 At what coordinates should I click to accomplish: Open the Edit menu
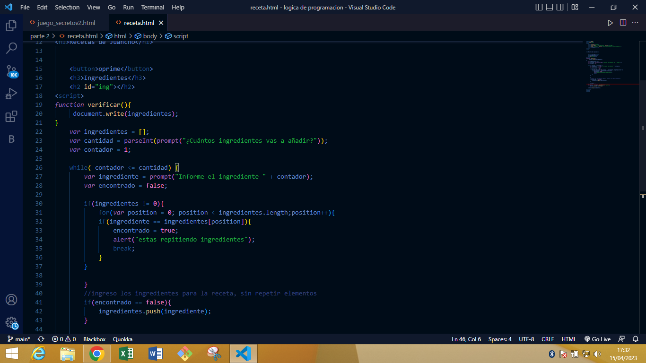click(42, 7)
